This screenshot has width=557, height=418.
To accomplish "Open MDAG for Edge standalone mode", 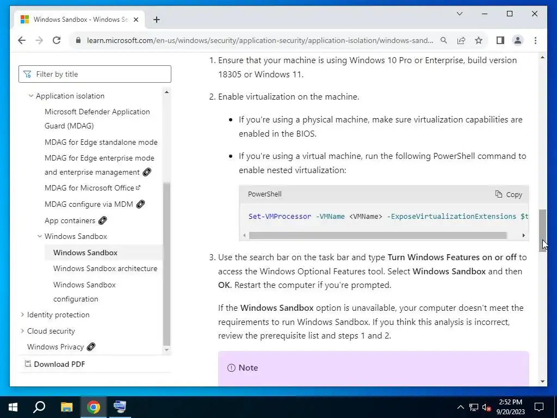I will click(x=101, y=142).
